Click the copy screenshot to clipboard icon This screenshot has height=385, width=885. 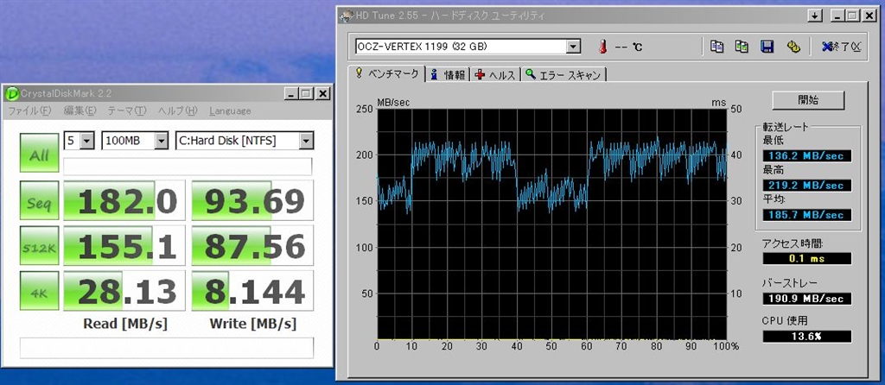(x=742, y=47)
